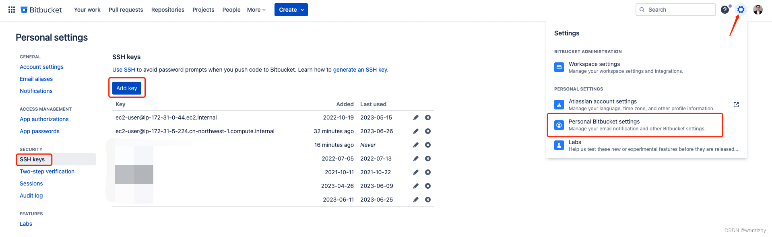Delete the key added 2021-10-11
Image resolution: width=772 pixels, height=237 pixels.
428,172
